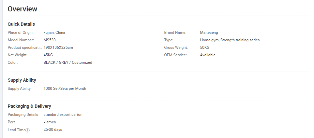This screenshot has width=314, height=138.
Task: Click the Lead Time help question-mark icon
Action: (x=28, y=130)
